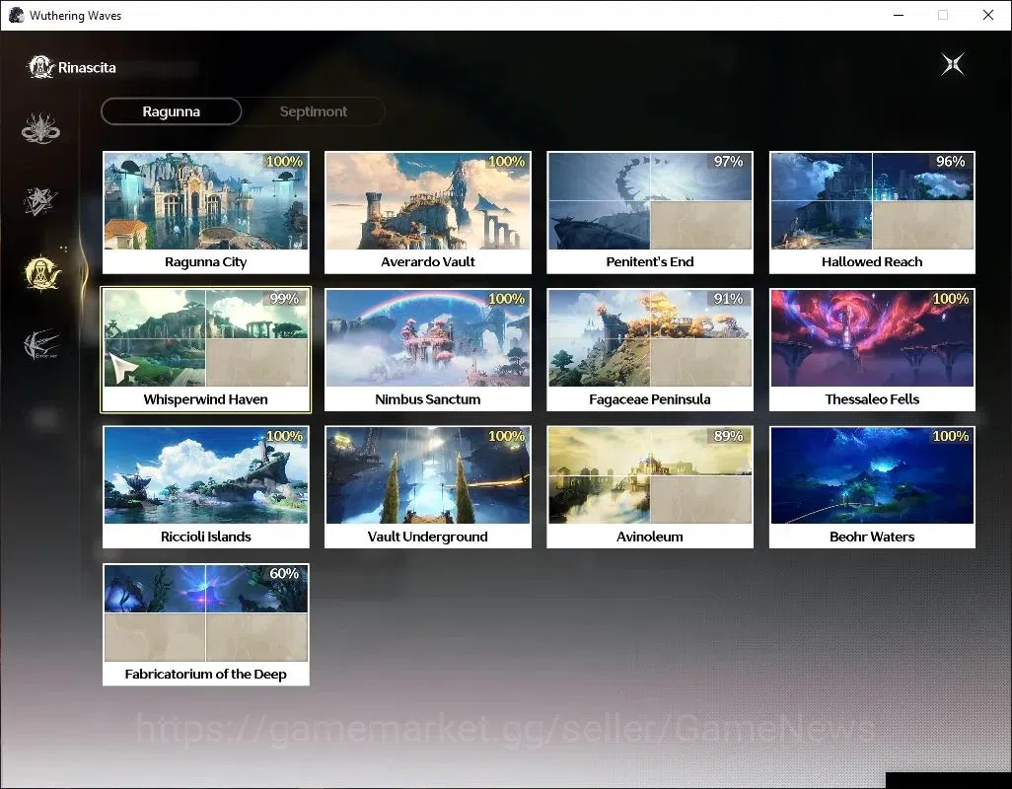Open the Nimbus Sanctum area card
Screen dimensions: 1012x789
click(x=428, y=350)
